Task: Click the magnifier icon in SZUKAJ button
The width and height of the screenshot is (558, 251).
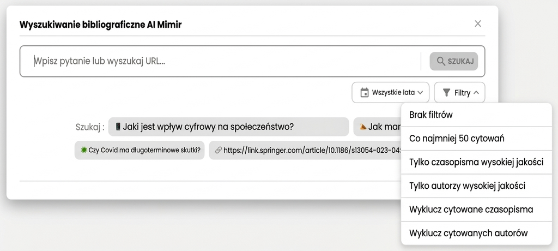Action: 441,61
